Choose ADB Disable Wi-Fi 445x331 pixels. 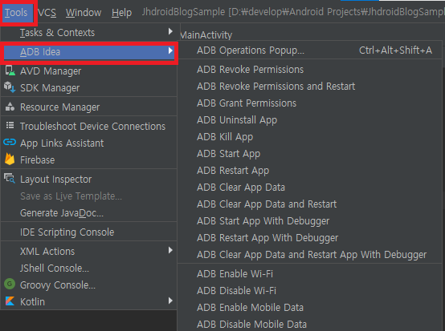click(309, 290)
